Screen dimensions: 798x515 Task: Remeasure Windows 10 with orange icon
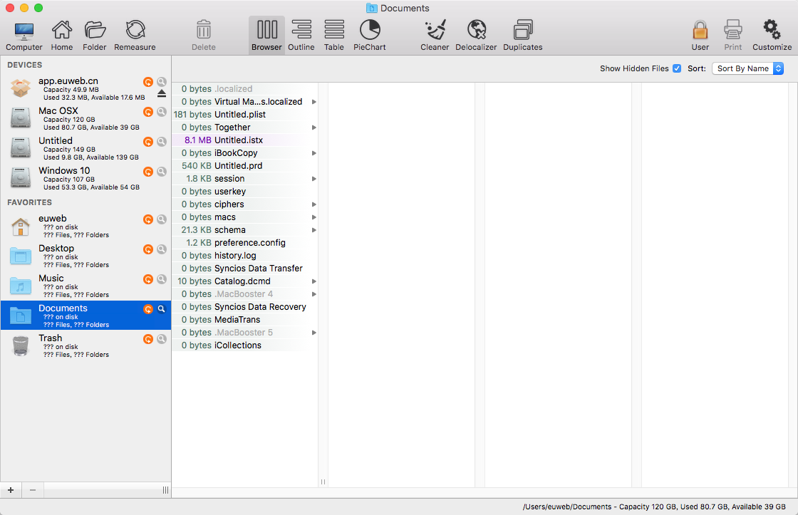(148, 172)
